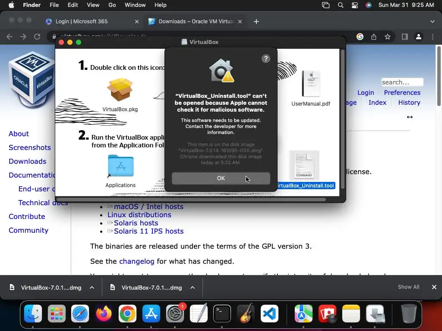The width and height of the screenshot is (442, 331).
Task: Open Firefox from the Dock
Action: [104, 314]
